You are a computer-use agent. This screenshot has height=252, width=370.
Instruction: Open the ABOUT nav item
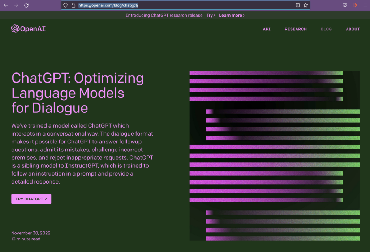(x=353, y=29)
